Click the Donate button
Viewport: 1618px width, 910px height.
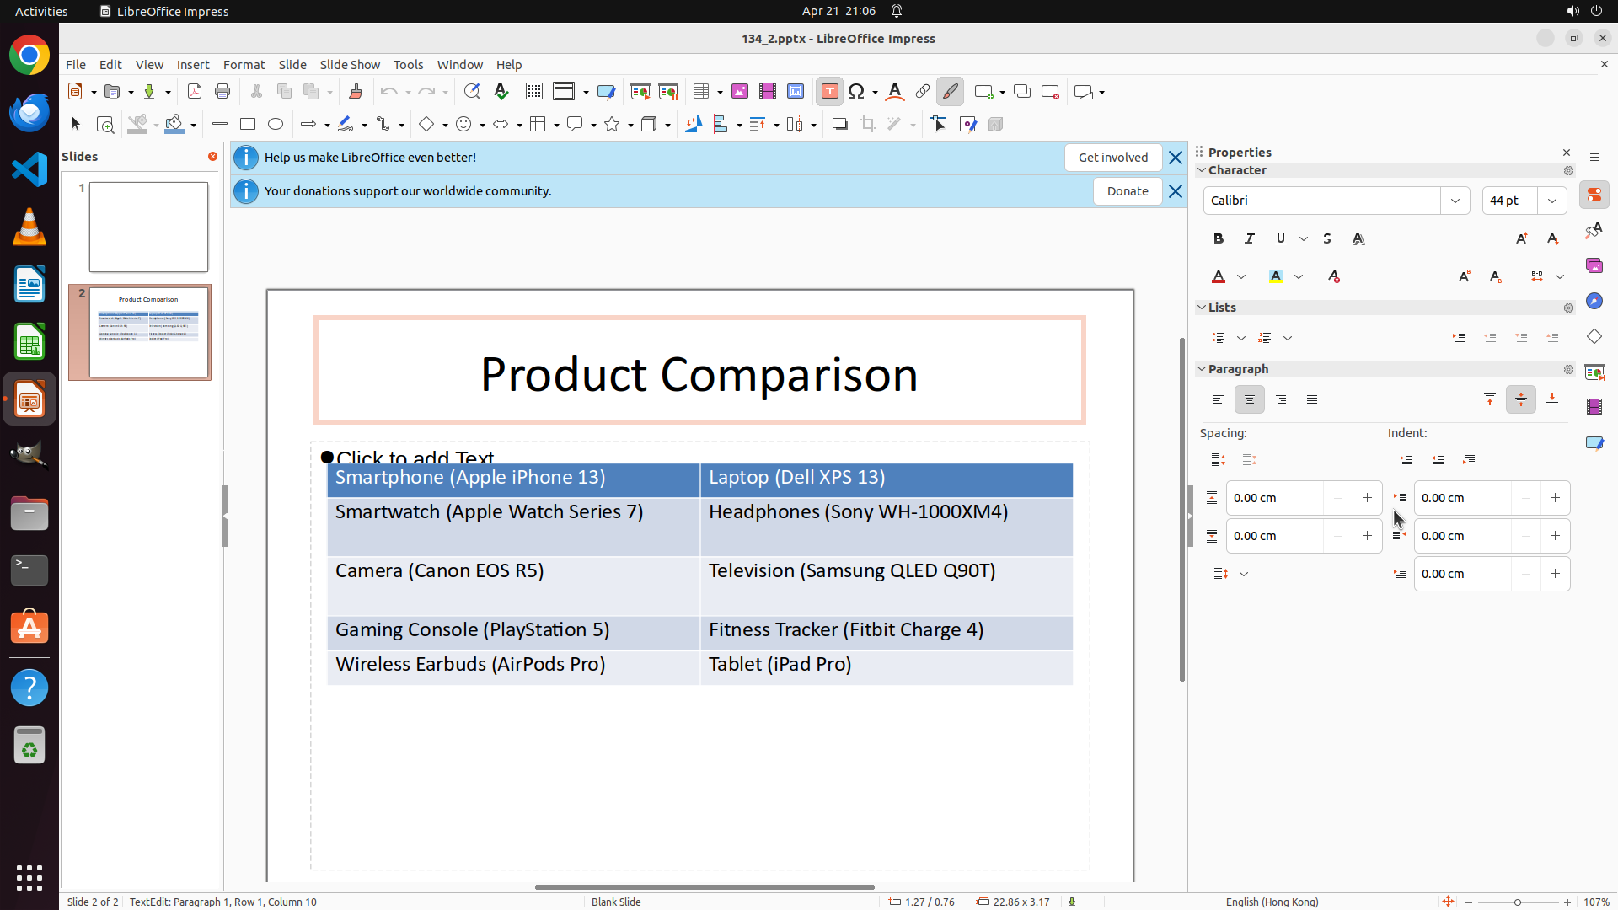[1127, 191]
